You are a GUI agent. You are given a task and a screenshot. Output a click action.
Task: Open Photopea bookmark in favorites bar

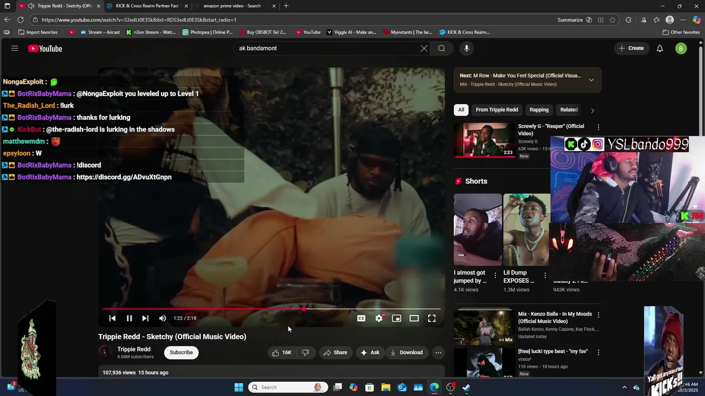coord(208,32)
